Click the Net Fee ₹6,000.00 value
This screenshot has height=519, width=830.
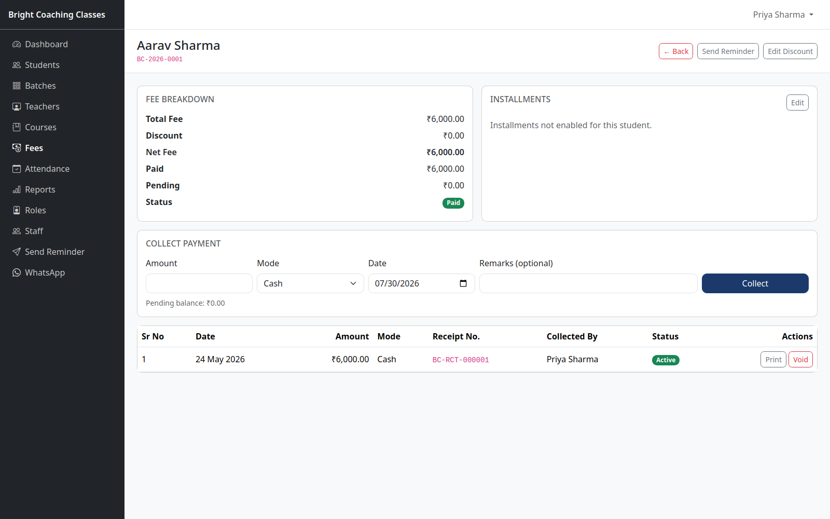(x=445, y=152)
